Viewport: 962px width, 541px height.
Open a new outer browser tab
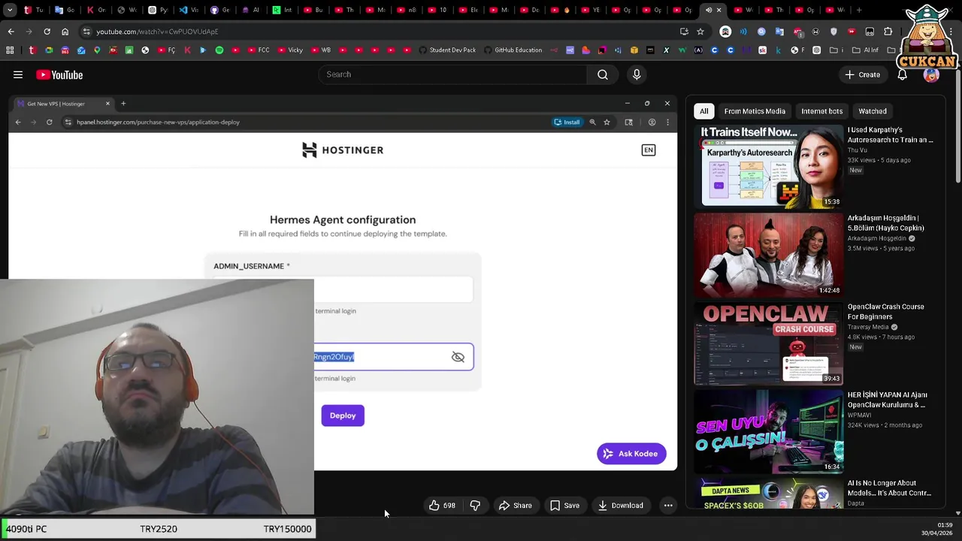click(x=859, y=10)
